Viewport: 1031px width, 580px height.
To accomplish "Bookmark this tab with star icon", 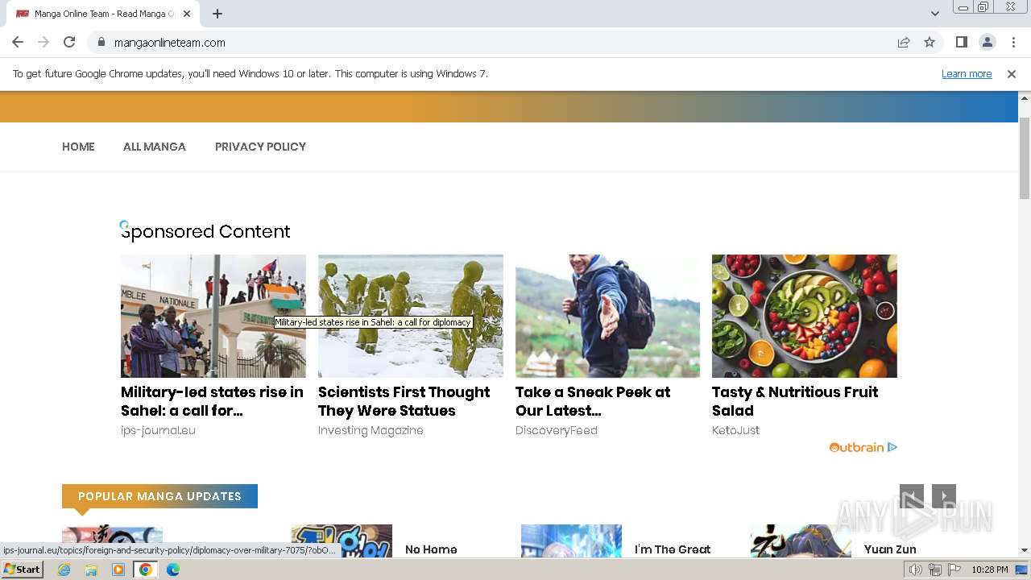I will click(930, 42).
